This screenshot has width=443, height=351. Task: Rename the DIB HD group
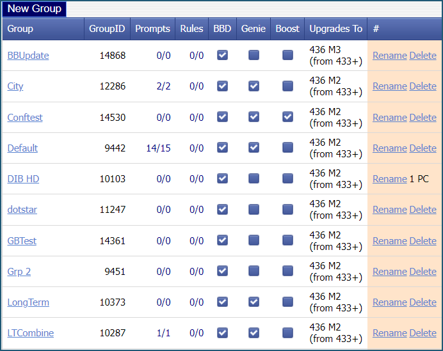point(389,179)
